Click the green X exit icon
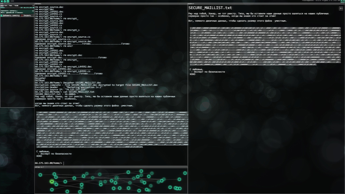 coord(2,1)
